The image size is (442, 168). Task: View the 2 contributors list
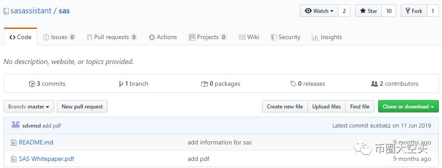(x=394, y=84)
